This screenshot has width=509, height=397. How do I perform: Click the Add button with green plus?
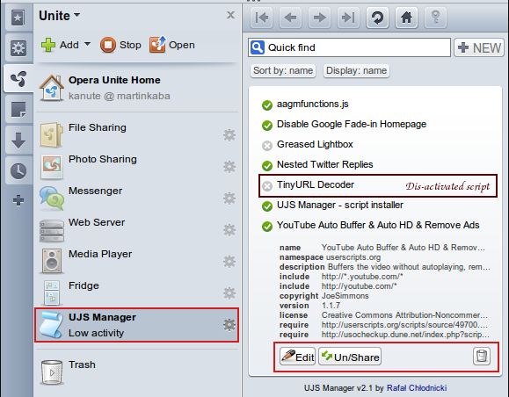(61, 45)
